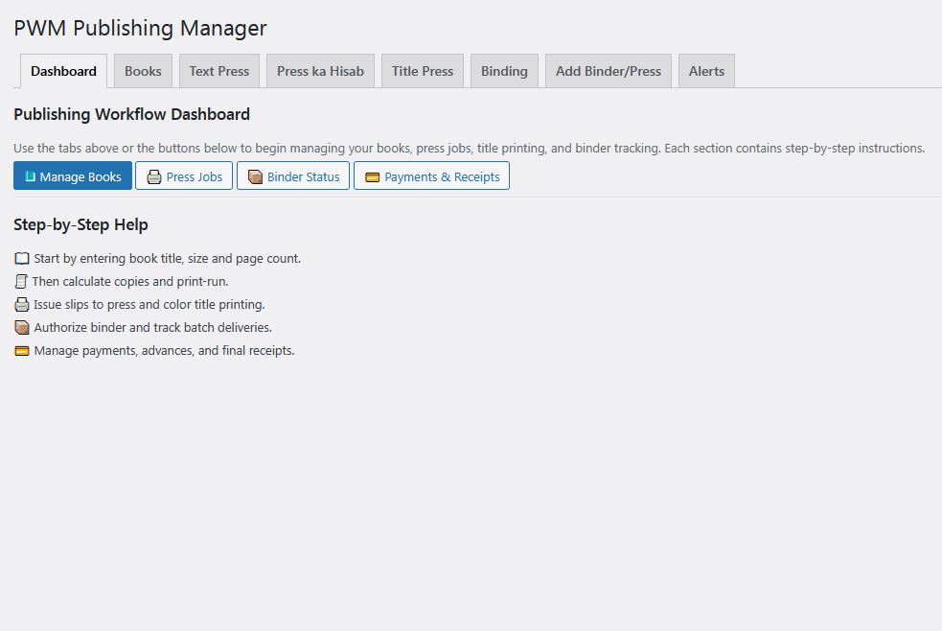Click the book icon beside the first help step

21,258
